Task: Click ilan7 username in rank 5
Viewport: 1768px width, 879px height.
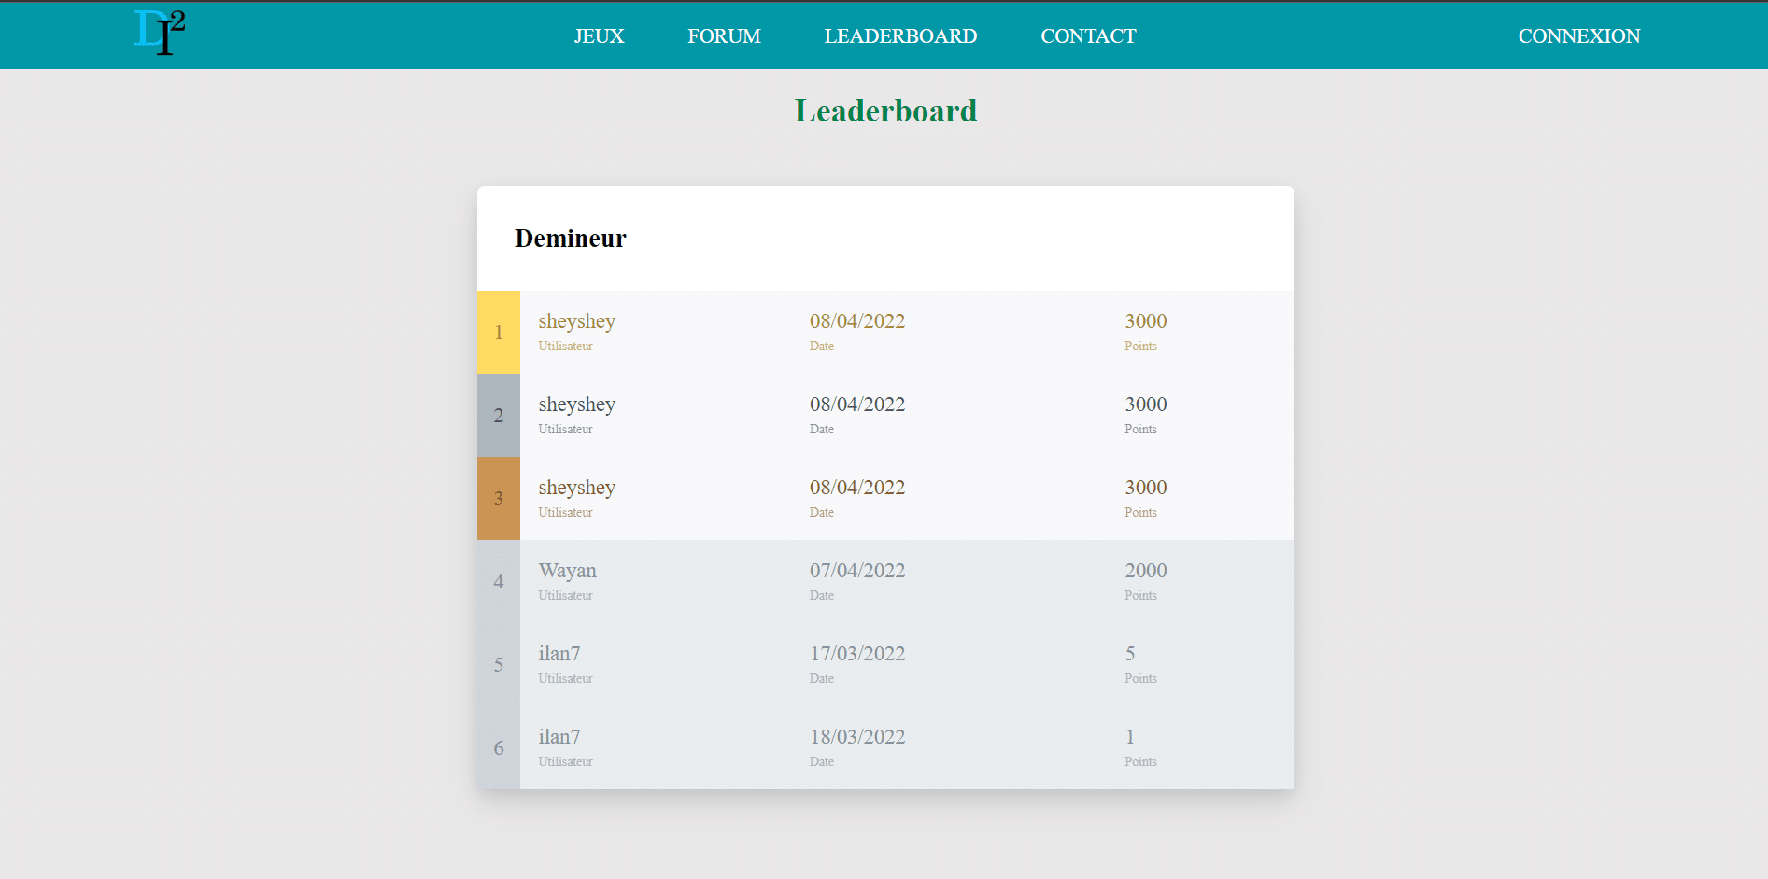Action: [x=559, y=654]
